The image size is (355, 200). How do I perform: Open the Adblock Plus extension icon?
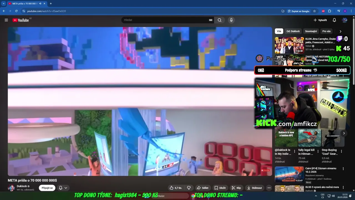pos(323,11)
